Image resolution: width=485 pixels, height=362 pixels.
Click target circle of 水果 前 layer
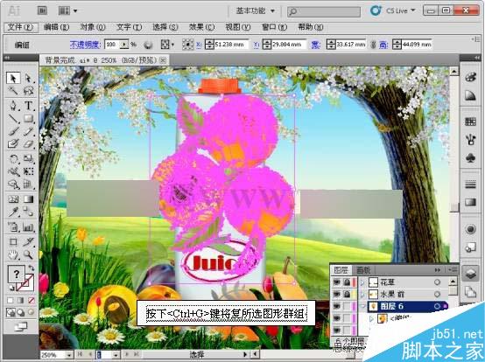(x=437, y=294)
